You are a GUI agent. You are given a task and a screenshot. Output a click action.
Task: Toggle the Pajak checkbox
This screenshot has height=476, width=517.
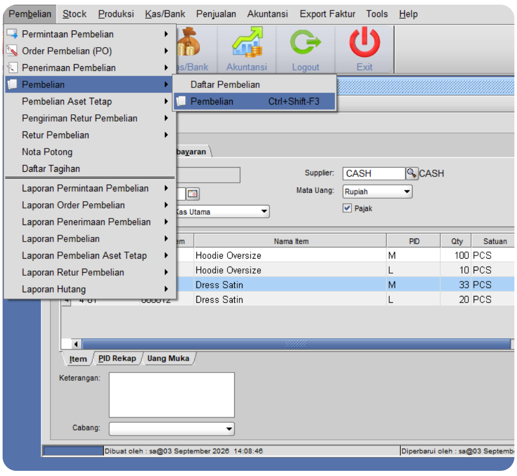click(x=347, y=208)
